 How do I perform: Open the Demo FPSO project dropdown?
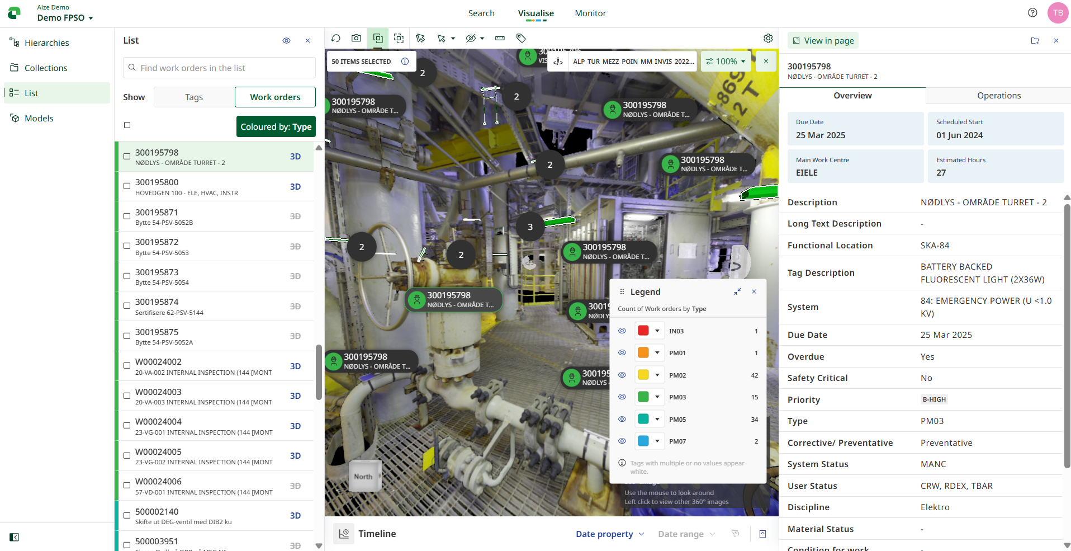pyautogui.click(x=65, y=18)
